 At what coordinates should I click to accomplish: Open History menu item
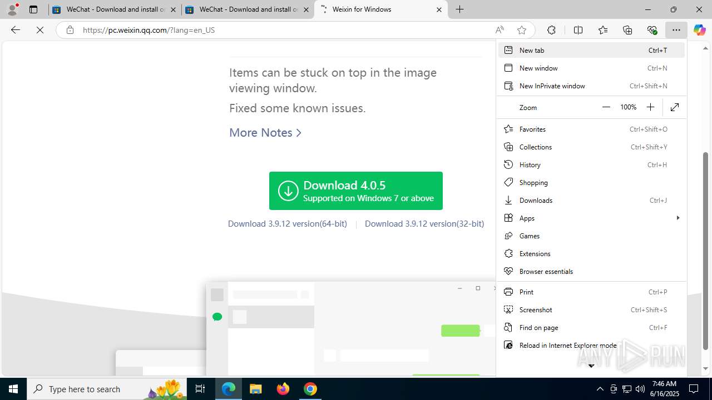tap(591, 164)
